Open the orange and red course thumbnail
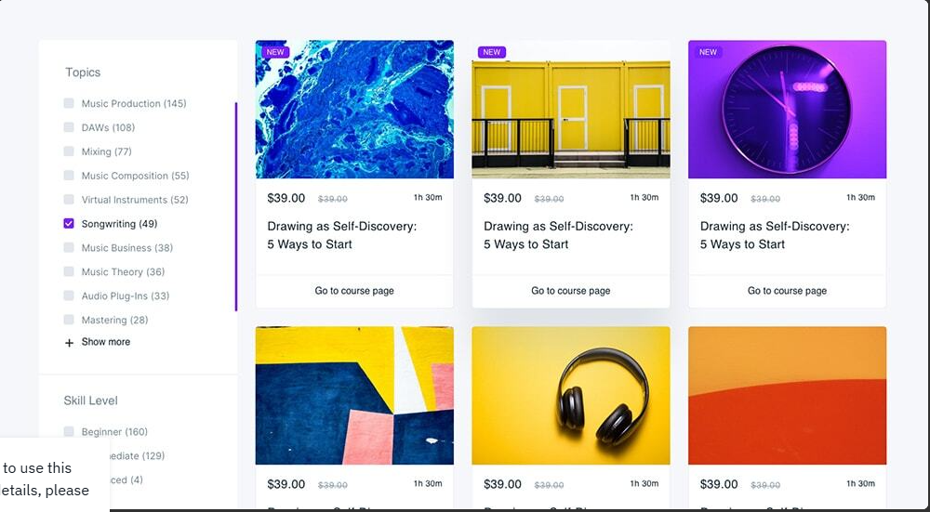Screen dimensions: 930x512 [x=787, y=395]
